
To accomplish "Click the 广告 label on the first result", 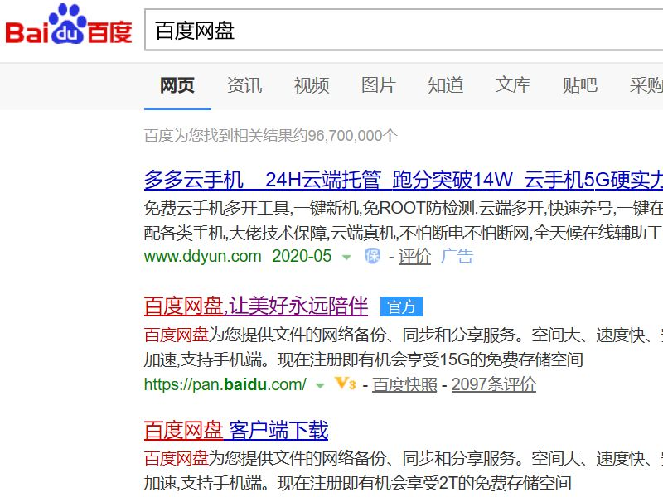I will (x=457, y=256).
